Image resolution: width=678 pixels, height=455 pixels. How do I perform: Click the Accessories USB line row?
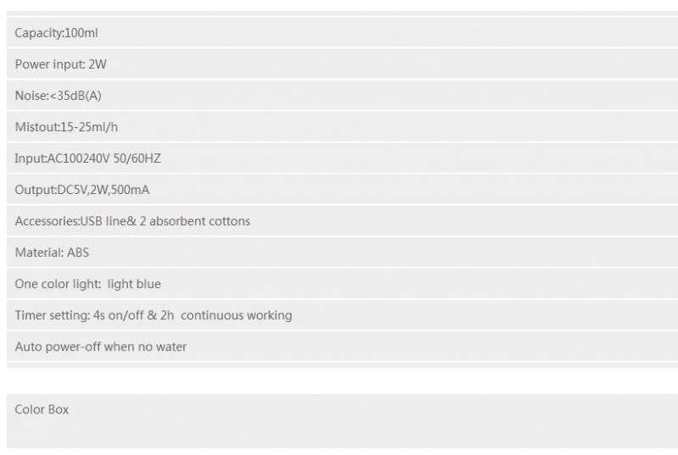[342, 221]
